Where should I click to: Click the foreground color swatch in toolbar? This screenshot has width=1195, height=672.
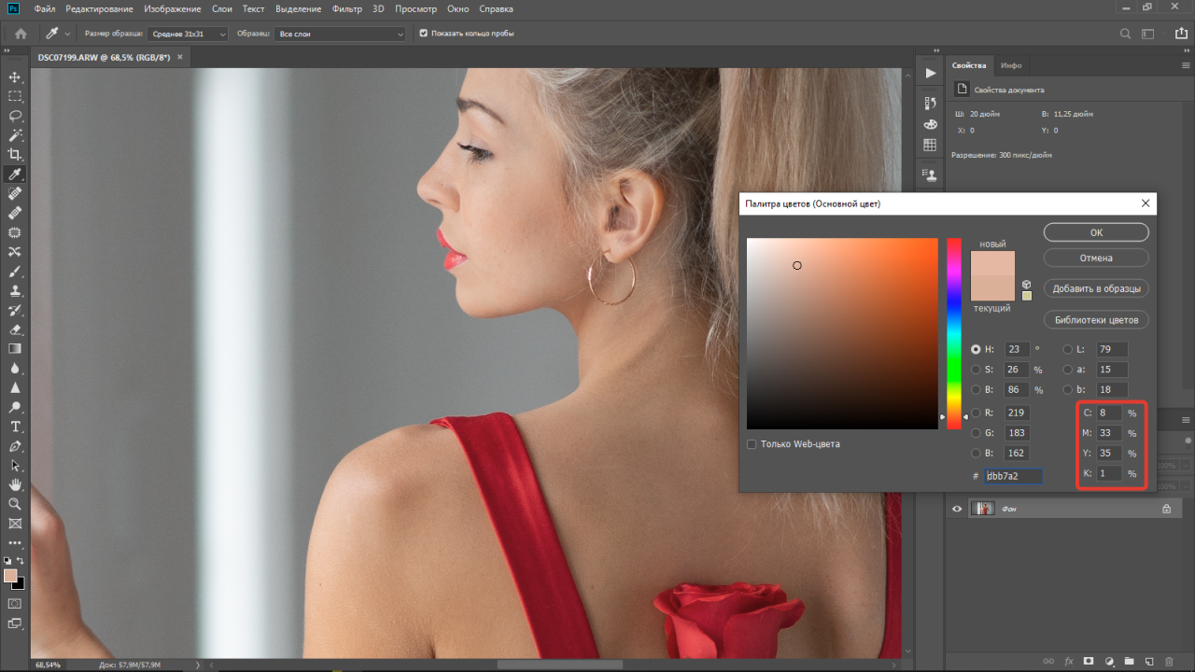click(10, 576)
